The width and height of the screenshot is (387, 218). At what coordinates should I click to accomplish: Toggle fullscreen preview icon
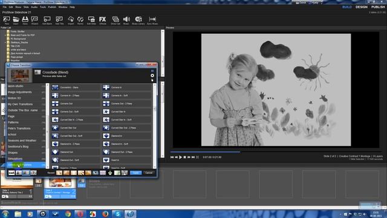pyautogui.click(x=198, y=157)
